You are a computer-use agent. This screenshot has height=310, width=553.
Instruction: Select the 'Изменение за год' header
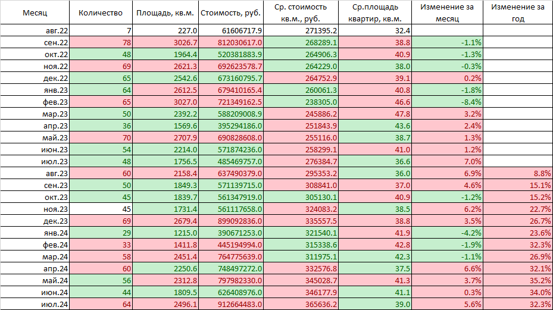[518, 12]
